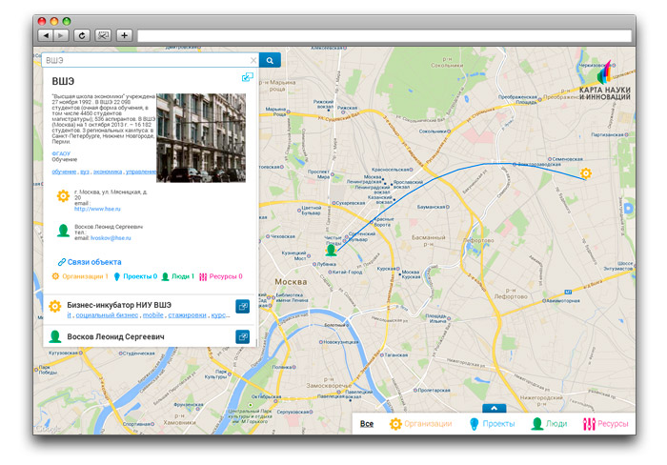667x465 pixels.
Task: Filter the map by Организации
Action: click(x=420, y=423)
